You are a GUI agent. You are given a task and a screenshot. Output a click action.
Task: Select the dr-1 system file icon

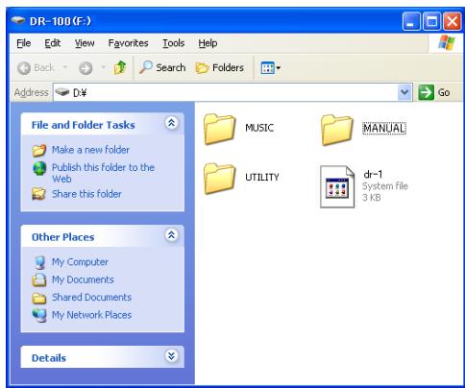click(x=337, y=186)
